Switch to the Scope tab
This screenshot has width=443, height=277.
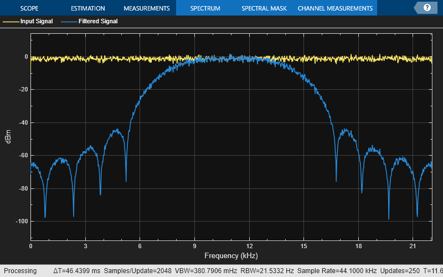tap(29, 8)
